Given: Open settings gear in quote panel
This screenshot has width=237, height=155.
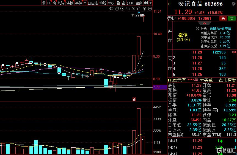Looking at the screenshot, I should (234, 4).
